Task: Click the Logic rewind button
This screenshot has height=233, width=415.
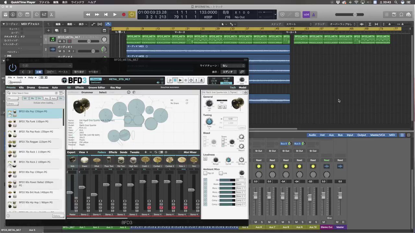Action: (x=88, y=15)
